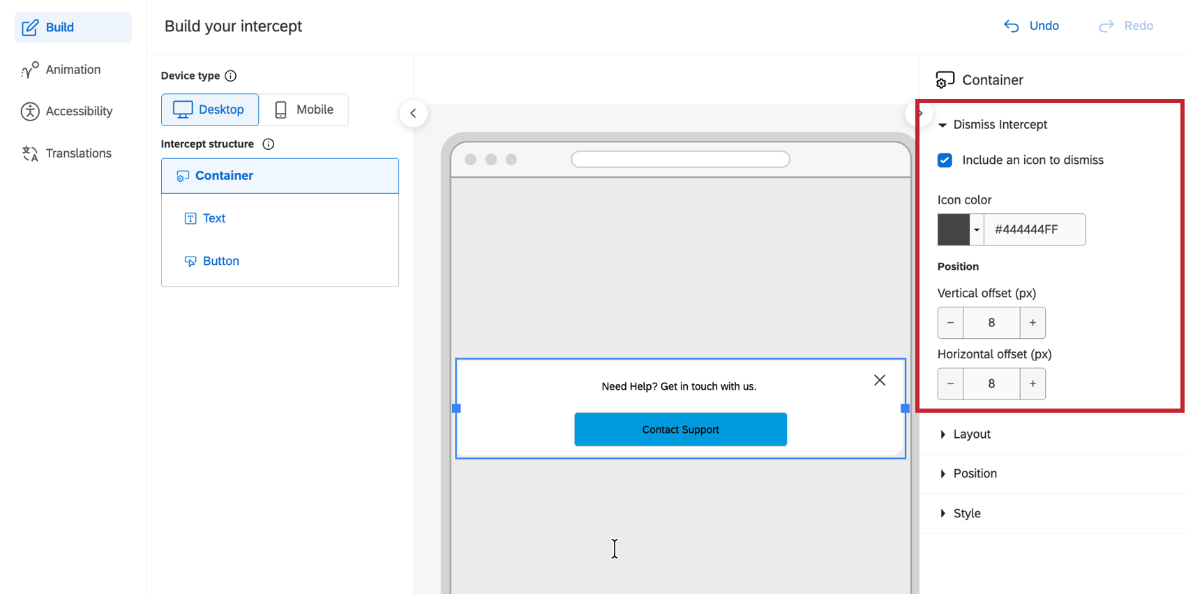Click the Redo button
The width and height of the screenshot is (1186, 594).
[1126, 26]
